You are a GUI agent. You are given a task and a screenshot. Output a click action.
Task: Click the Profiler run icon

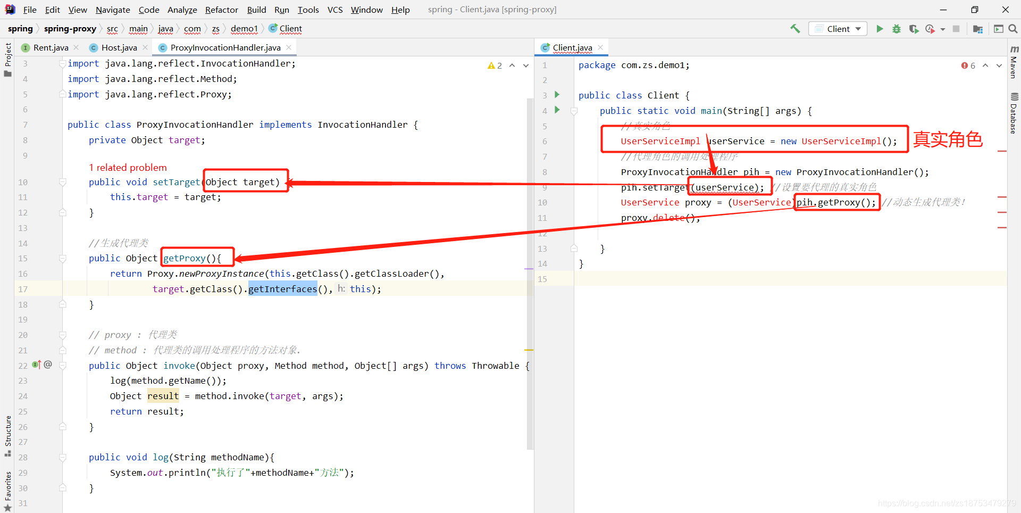point(930,29)
